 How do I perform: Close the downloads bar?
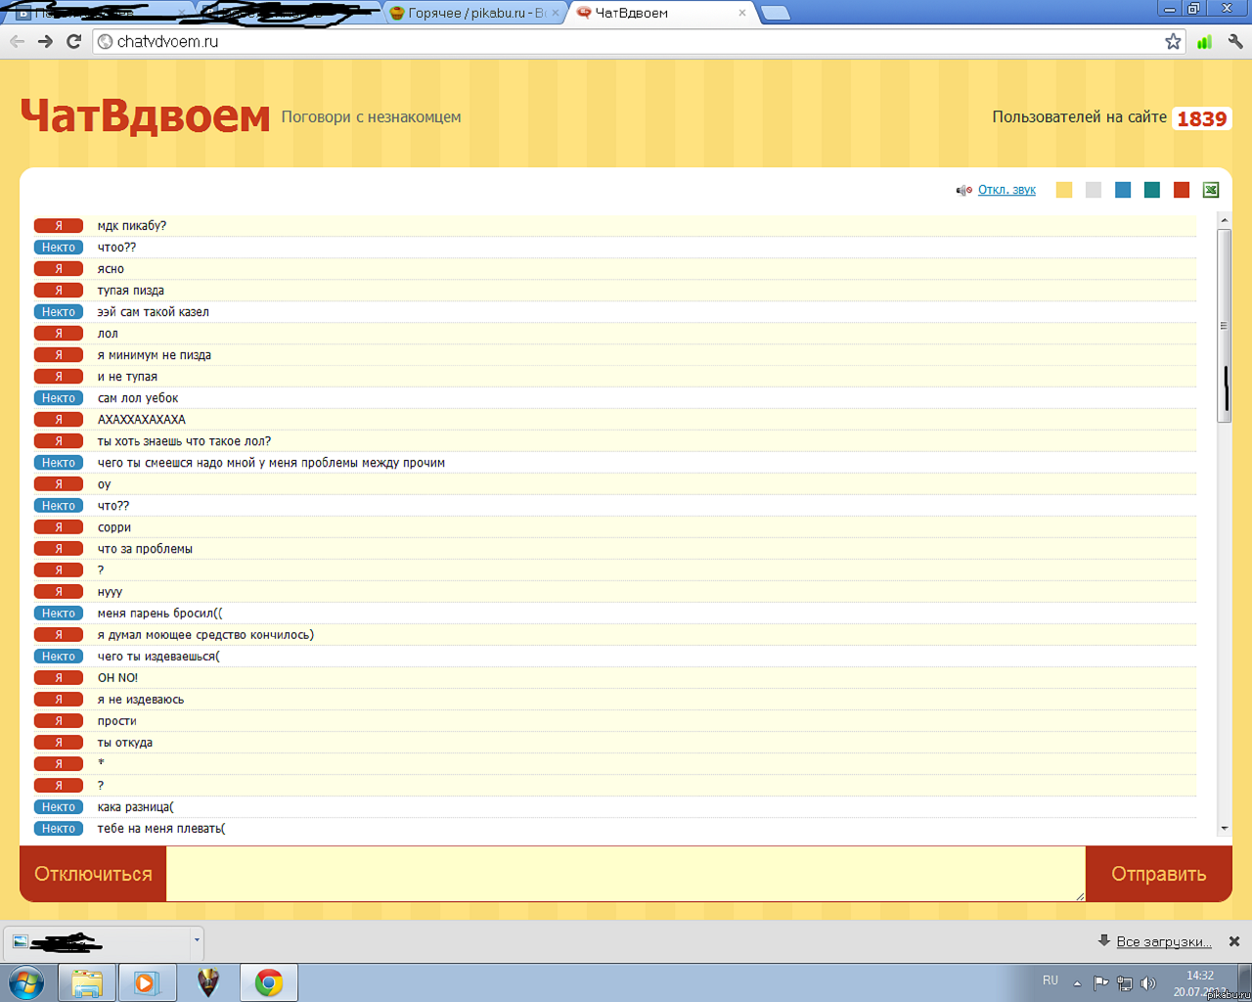pos(1234,941)
